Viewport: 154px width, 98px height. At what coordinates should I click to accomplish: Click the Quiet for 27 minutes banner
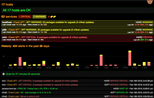77,74
